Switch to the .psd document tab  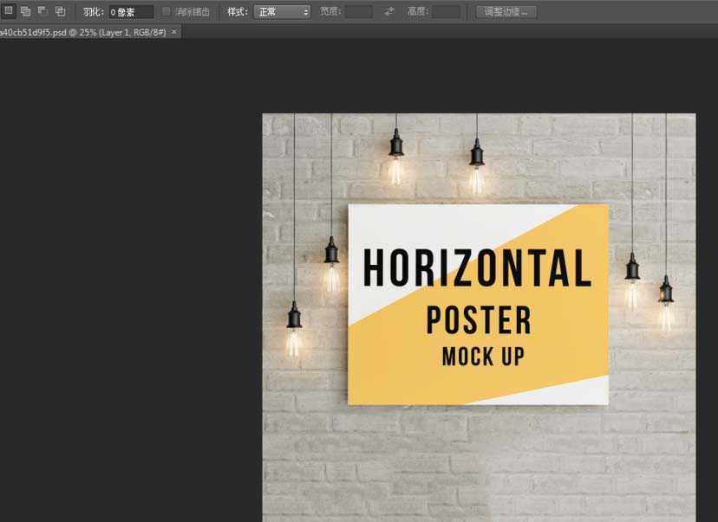(82, 31)
